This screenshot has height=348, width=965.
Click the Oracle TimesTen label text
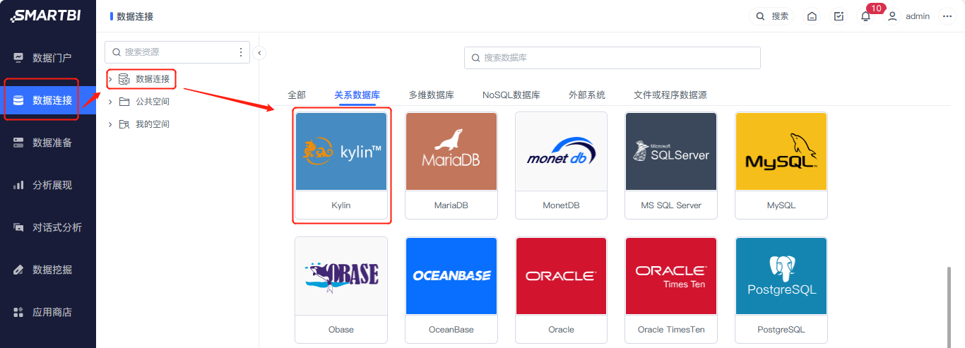point(671,330)
